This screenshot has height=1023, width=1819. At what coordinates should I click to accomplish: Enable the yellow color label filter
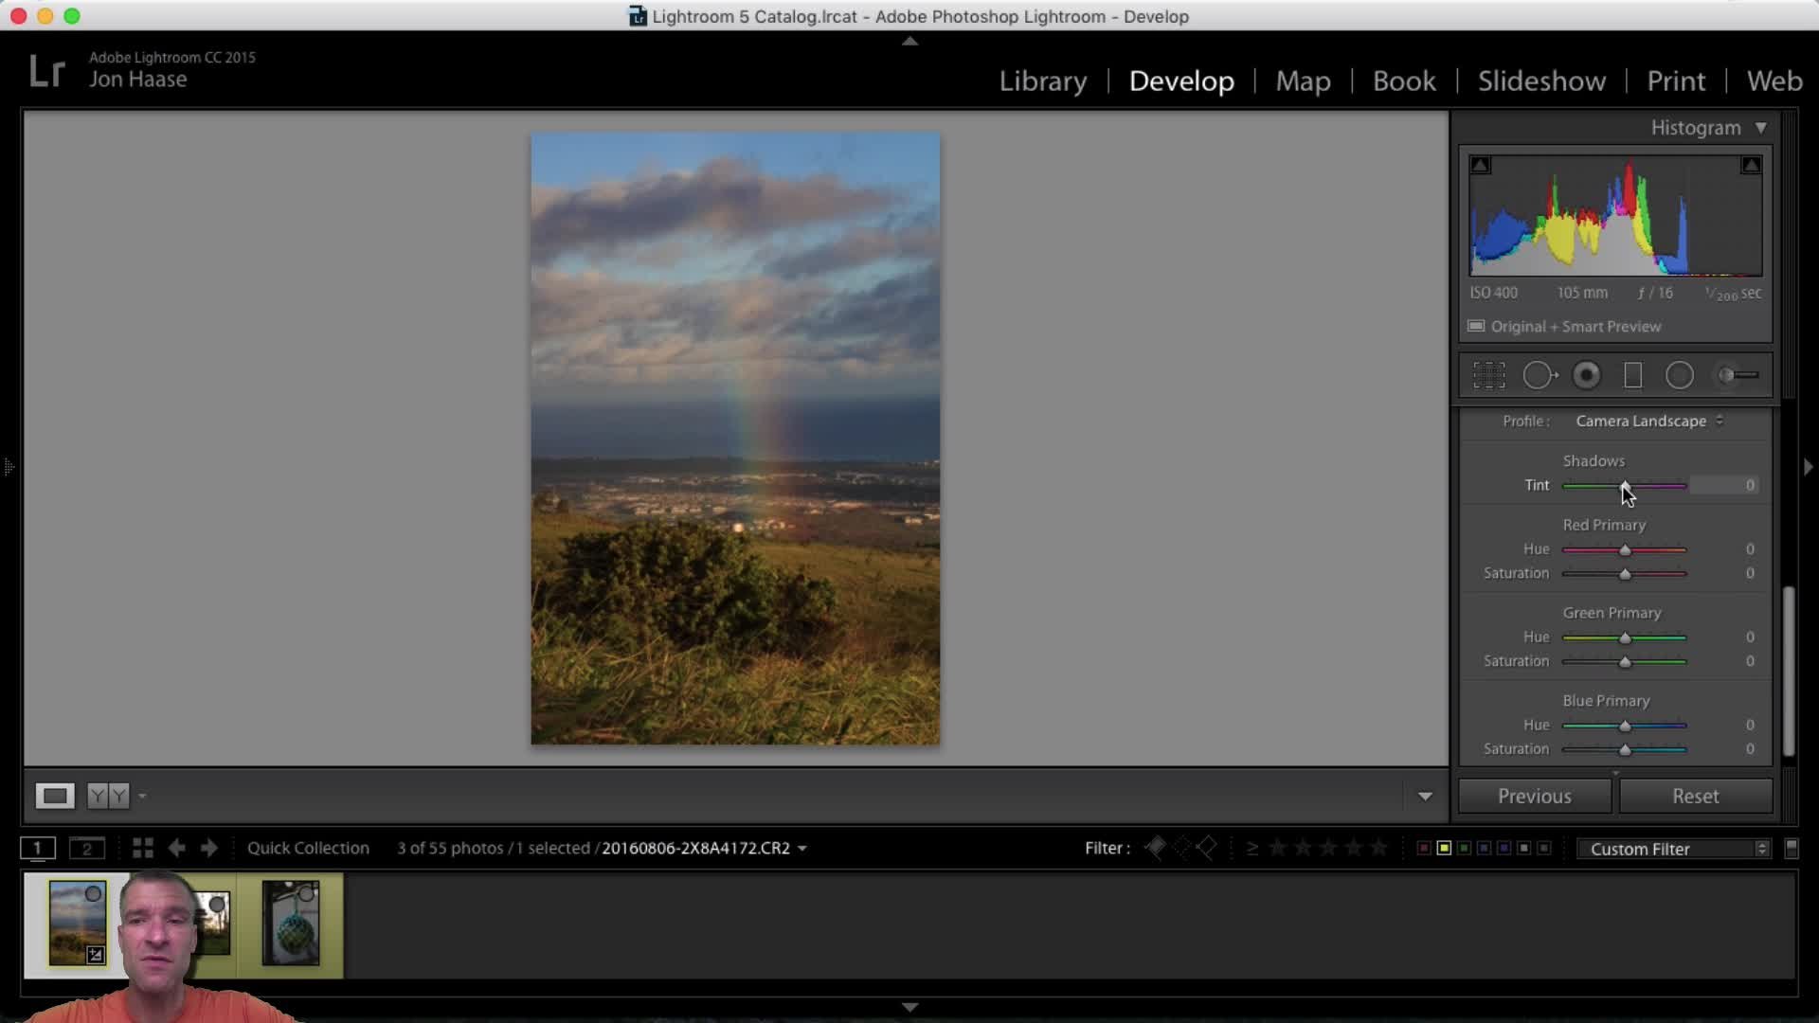tap(1444, 848)
